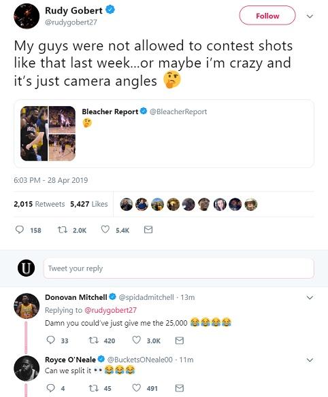View the 2,015 Retweets list
Screen dimensions: 328x397
39,204
